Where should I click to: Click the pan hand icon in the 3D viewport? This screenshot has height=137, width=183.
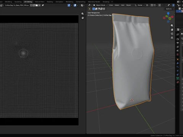(x=172, y=30)
